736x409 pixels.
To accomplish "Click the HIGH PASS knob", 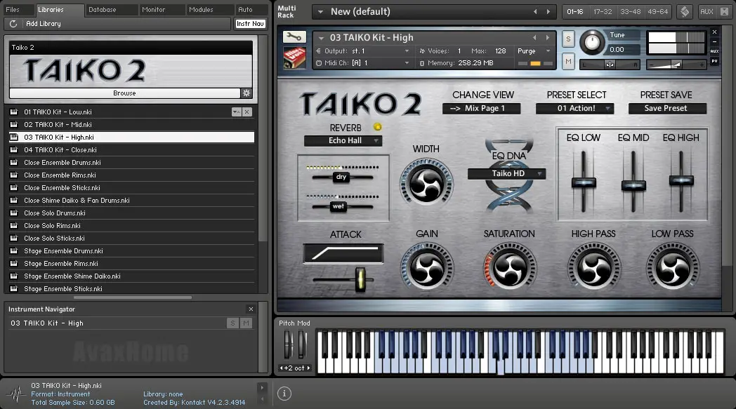I will coord(593,268).
